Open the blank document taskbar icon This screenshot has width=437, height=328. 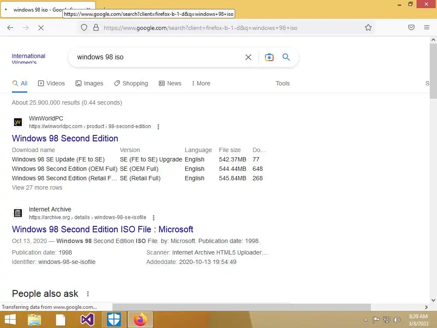pos(61,320)
